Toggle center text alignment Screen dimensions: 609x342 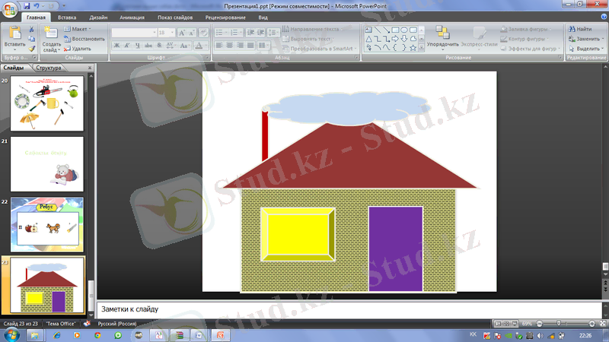coord(231,46)
